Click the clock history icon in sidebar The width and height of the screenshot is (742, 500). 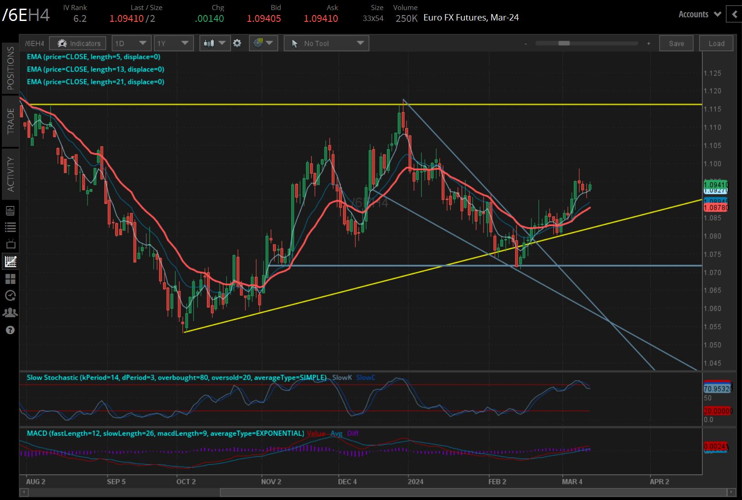(x=10, y=296)
